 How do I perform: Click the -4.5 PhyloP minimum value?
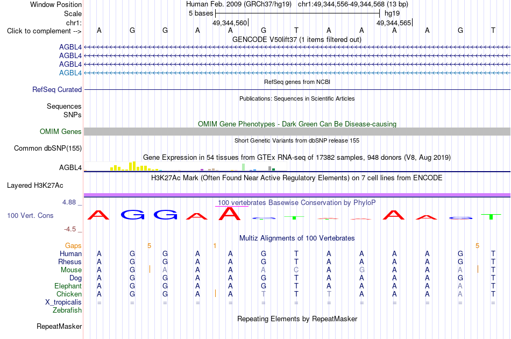(70, 229)
